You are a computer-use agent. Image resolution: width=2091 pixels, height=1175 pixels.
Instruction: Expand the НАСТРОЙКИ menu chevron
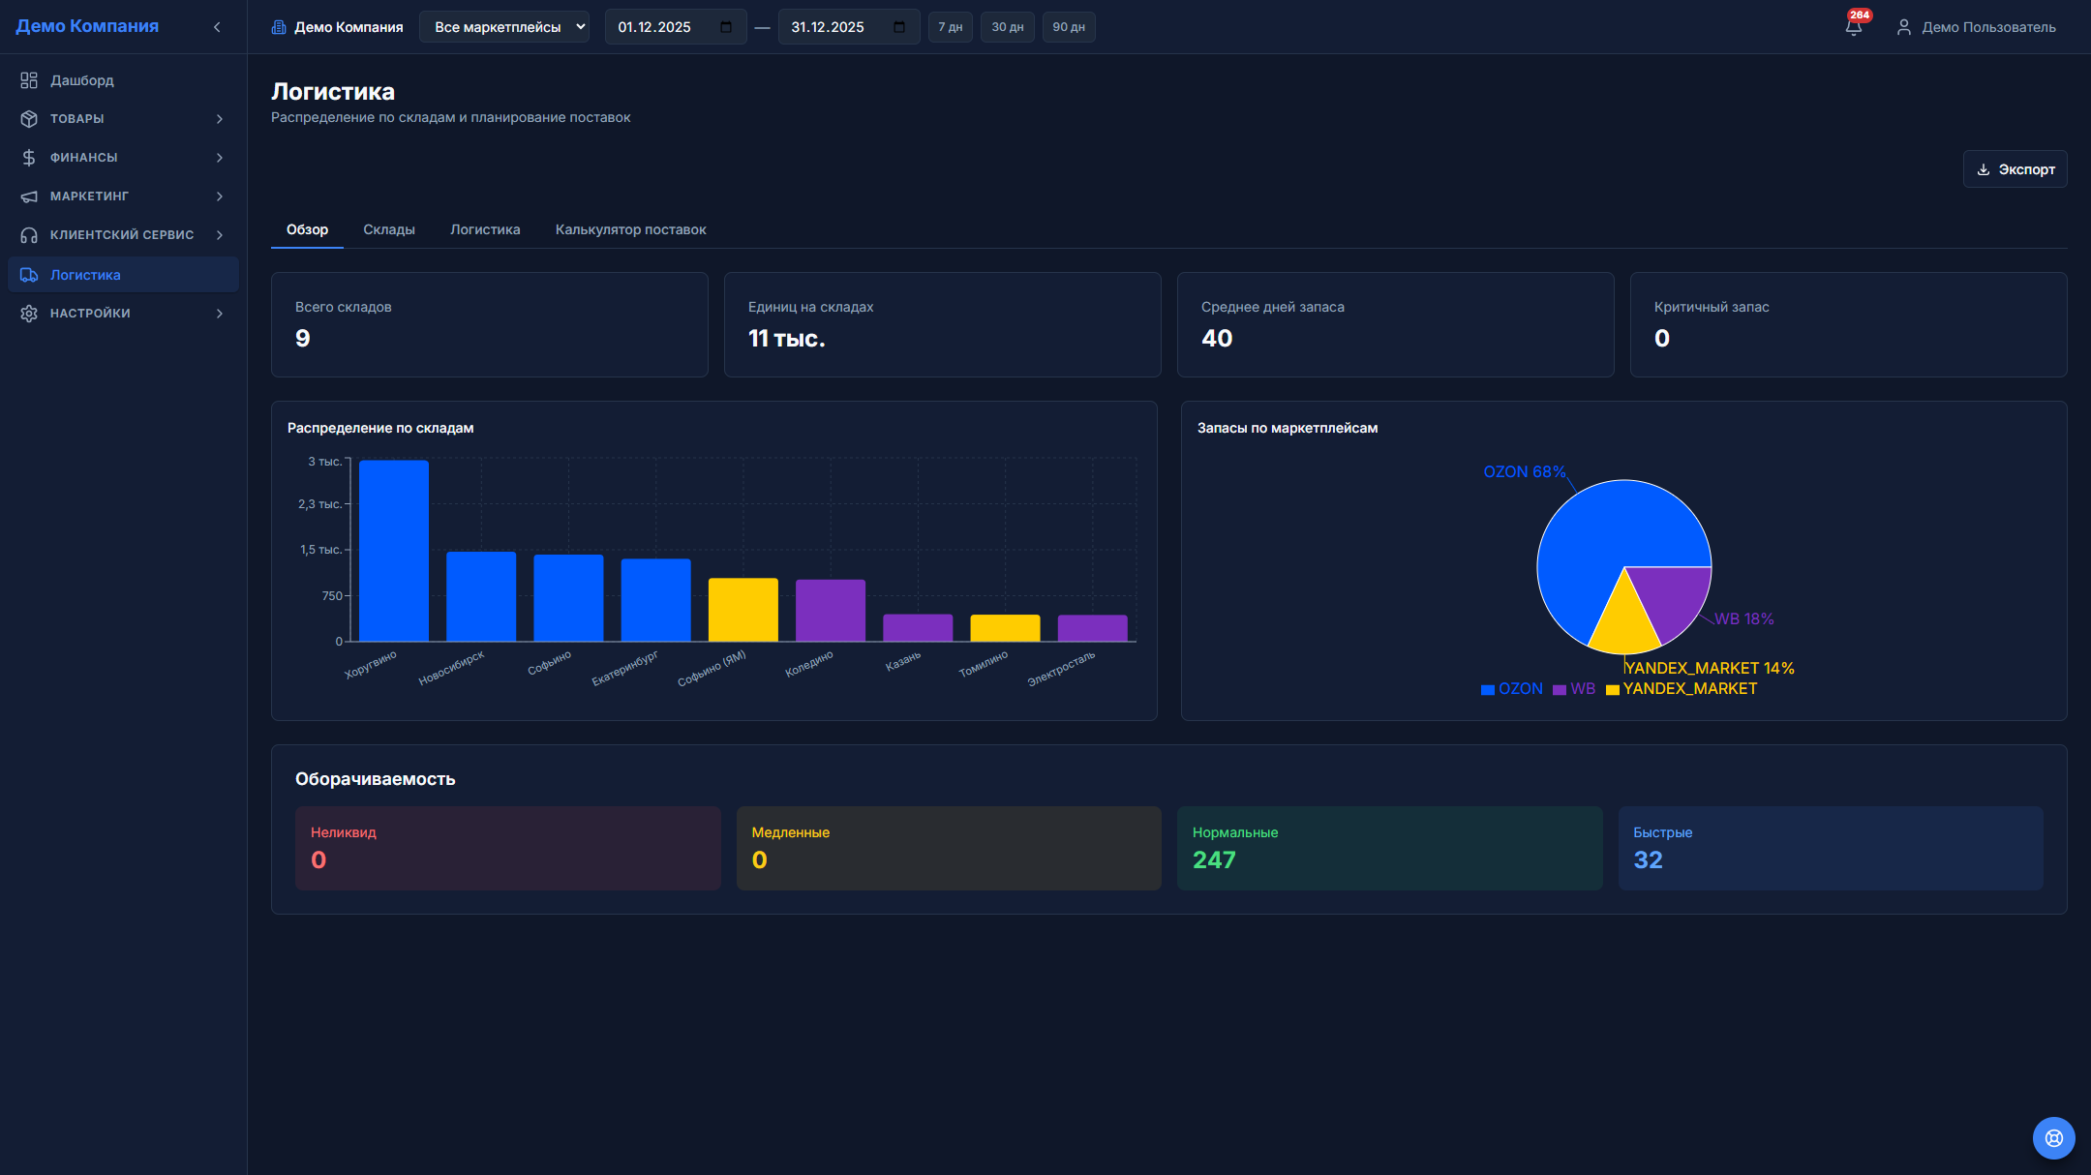click(x=220, y=314)
